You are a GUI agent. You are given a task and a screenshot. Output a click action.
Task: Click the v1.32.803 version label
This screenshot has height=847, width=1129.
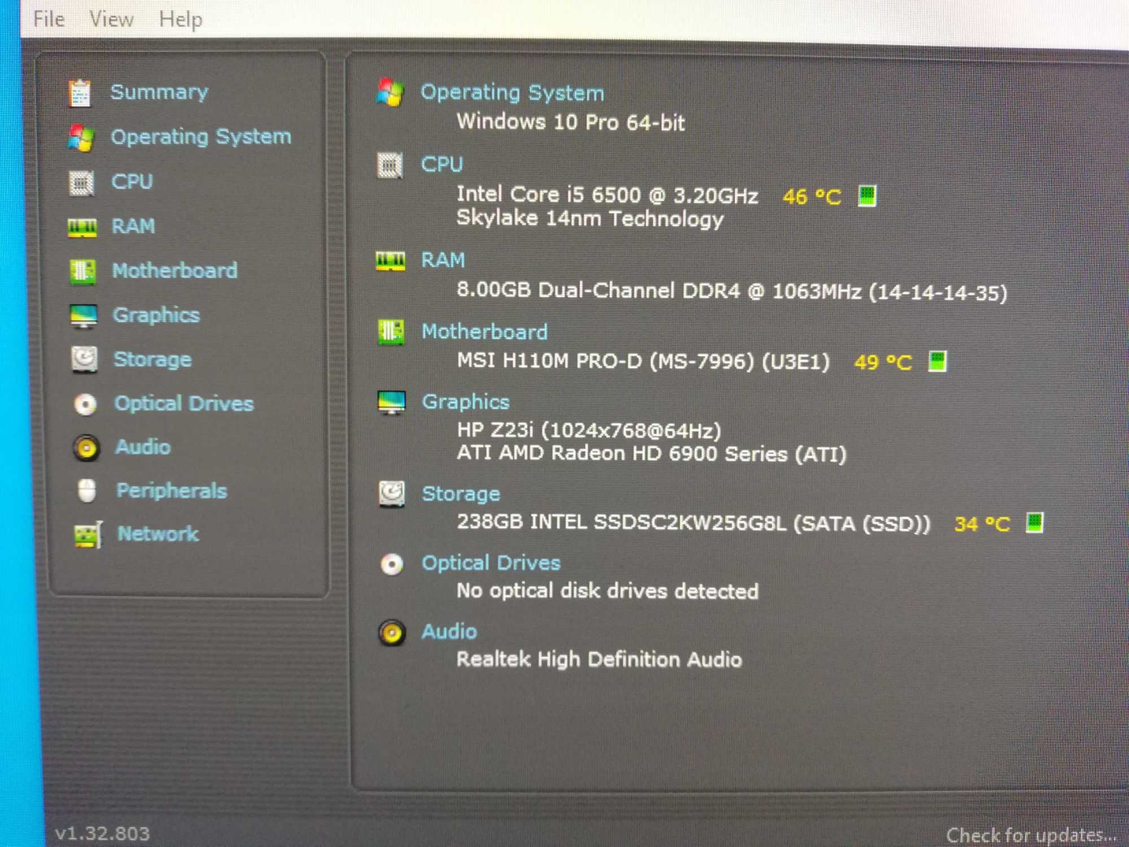coord(102,833)
